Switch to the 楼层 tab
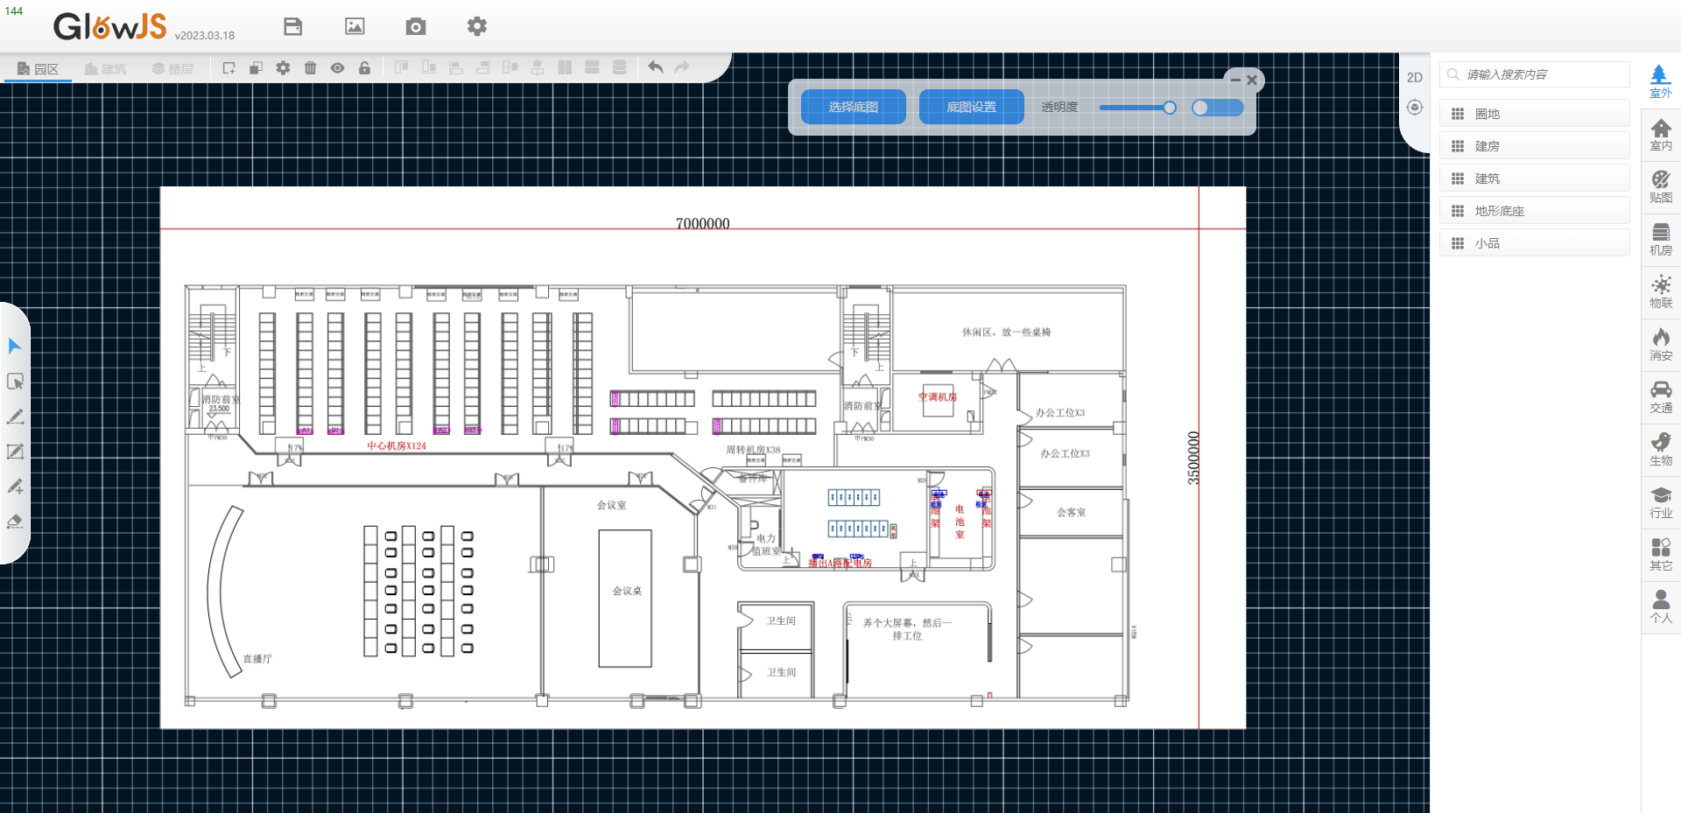 click(x=172, y=68)
